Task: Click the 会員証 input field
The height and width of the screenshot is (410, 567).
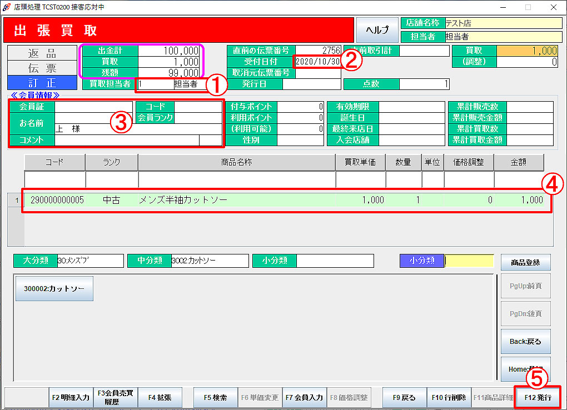Action: [x=93, y=107]
